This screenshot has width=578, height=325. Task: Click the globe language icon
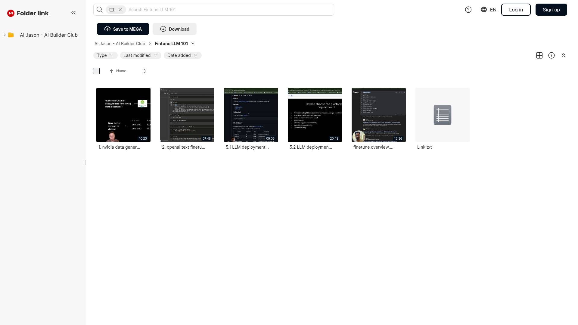tap(484, 10)
